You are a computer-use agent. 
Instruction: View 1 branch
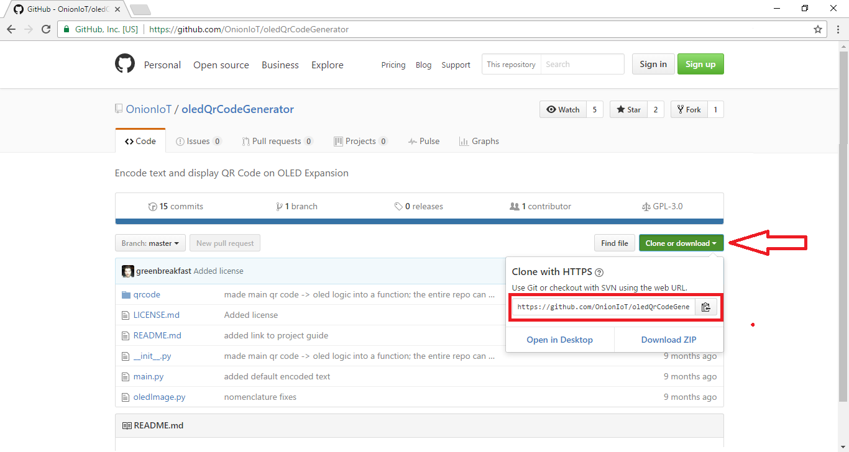[x=296, y=206]
